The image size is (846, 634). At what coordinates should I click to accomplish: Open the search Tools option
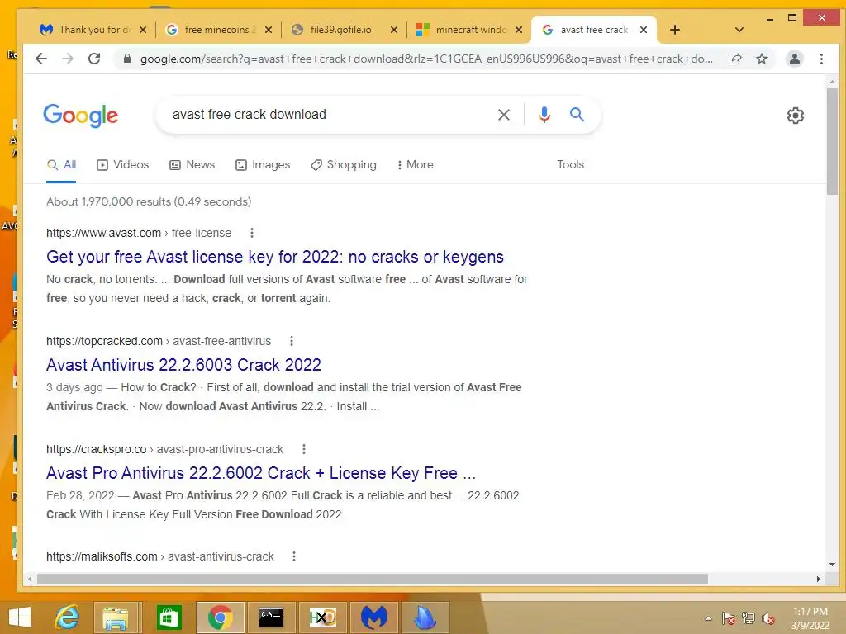coord(570,164)
